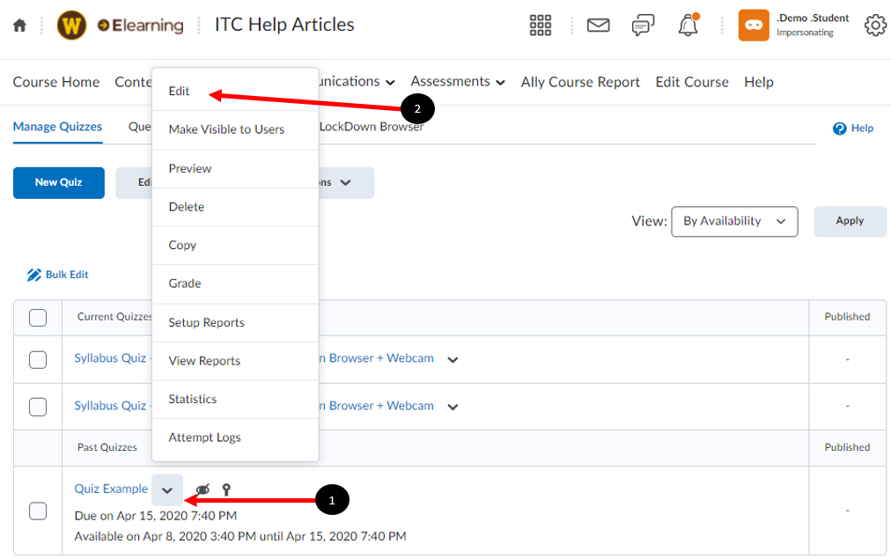Check the second Syllabus Quiz checkbox
The width and height of the screenshot is (891, 559).
(38, 407)
